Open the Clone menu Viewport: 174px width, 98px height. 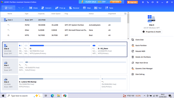tap(33, 8)
